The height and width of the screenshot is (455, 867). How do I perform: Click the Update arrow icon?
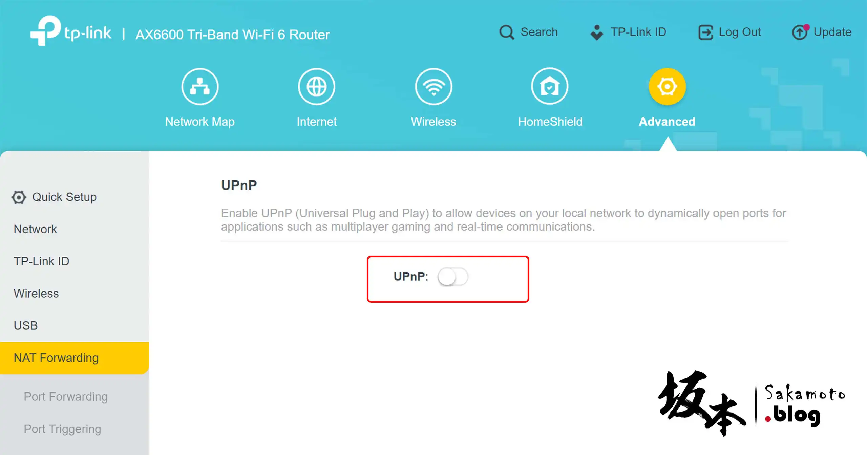point(800,32)
